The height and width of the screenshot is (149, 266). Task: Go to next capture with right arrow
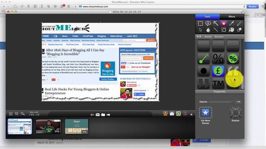click(x=108, y=115)
